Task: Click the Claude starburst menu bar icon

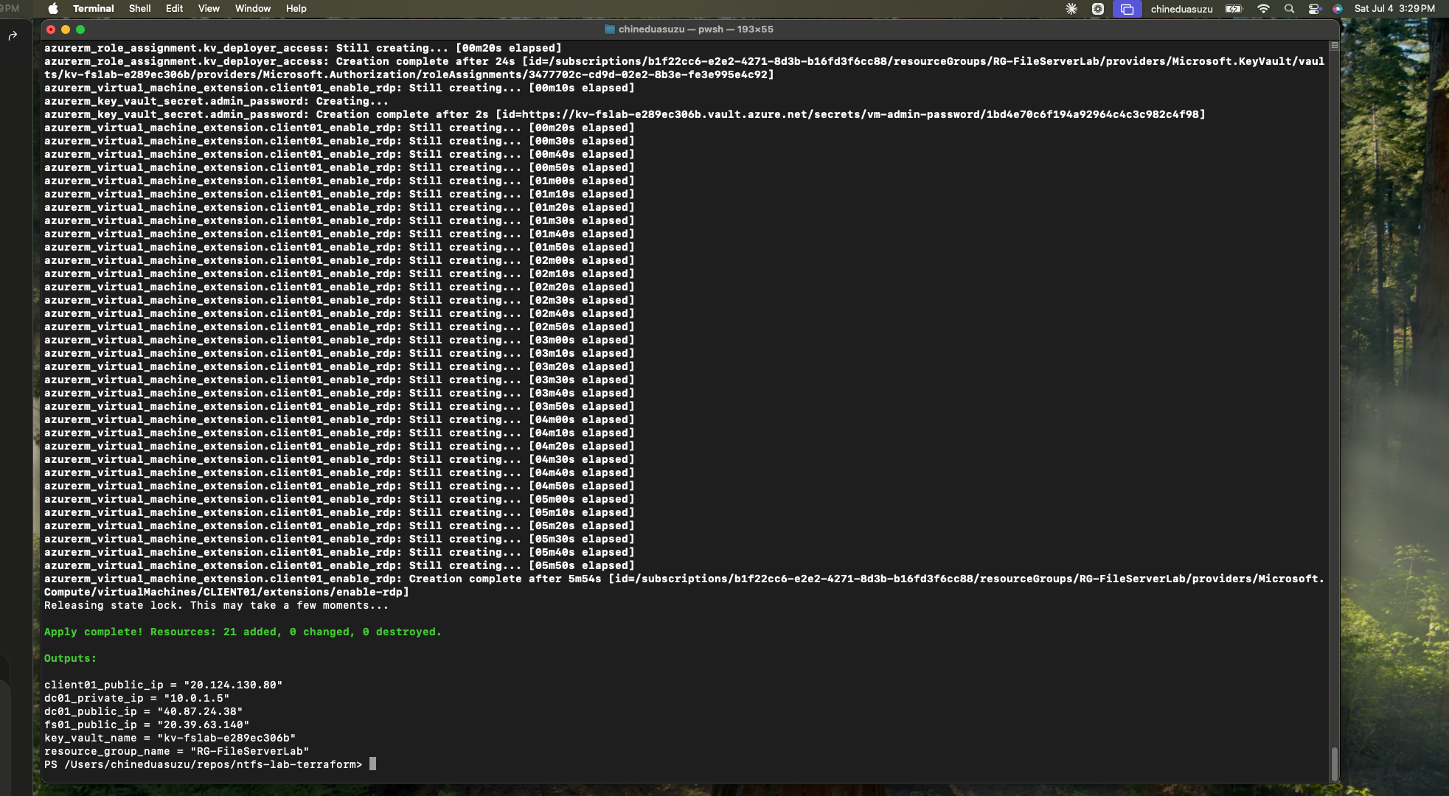Action: click(1071, 9)
